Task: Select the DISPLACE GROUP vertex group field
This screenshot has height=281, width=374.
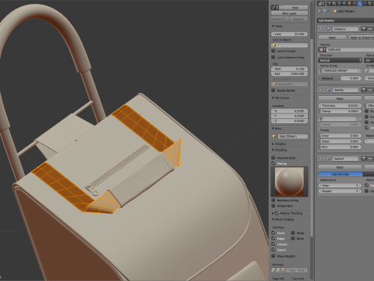Action: (x=340, y=70)
